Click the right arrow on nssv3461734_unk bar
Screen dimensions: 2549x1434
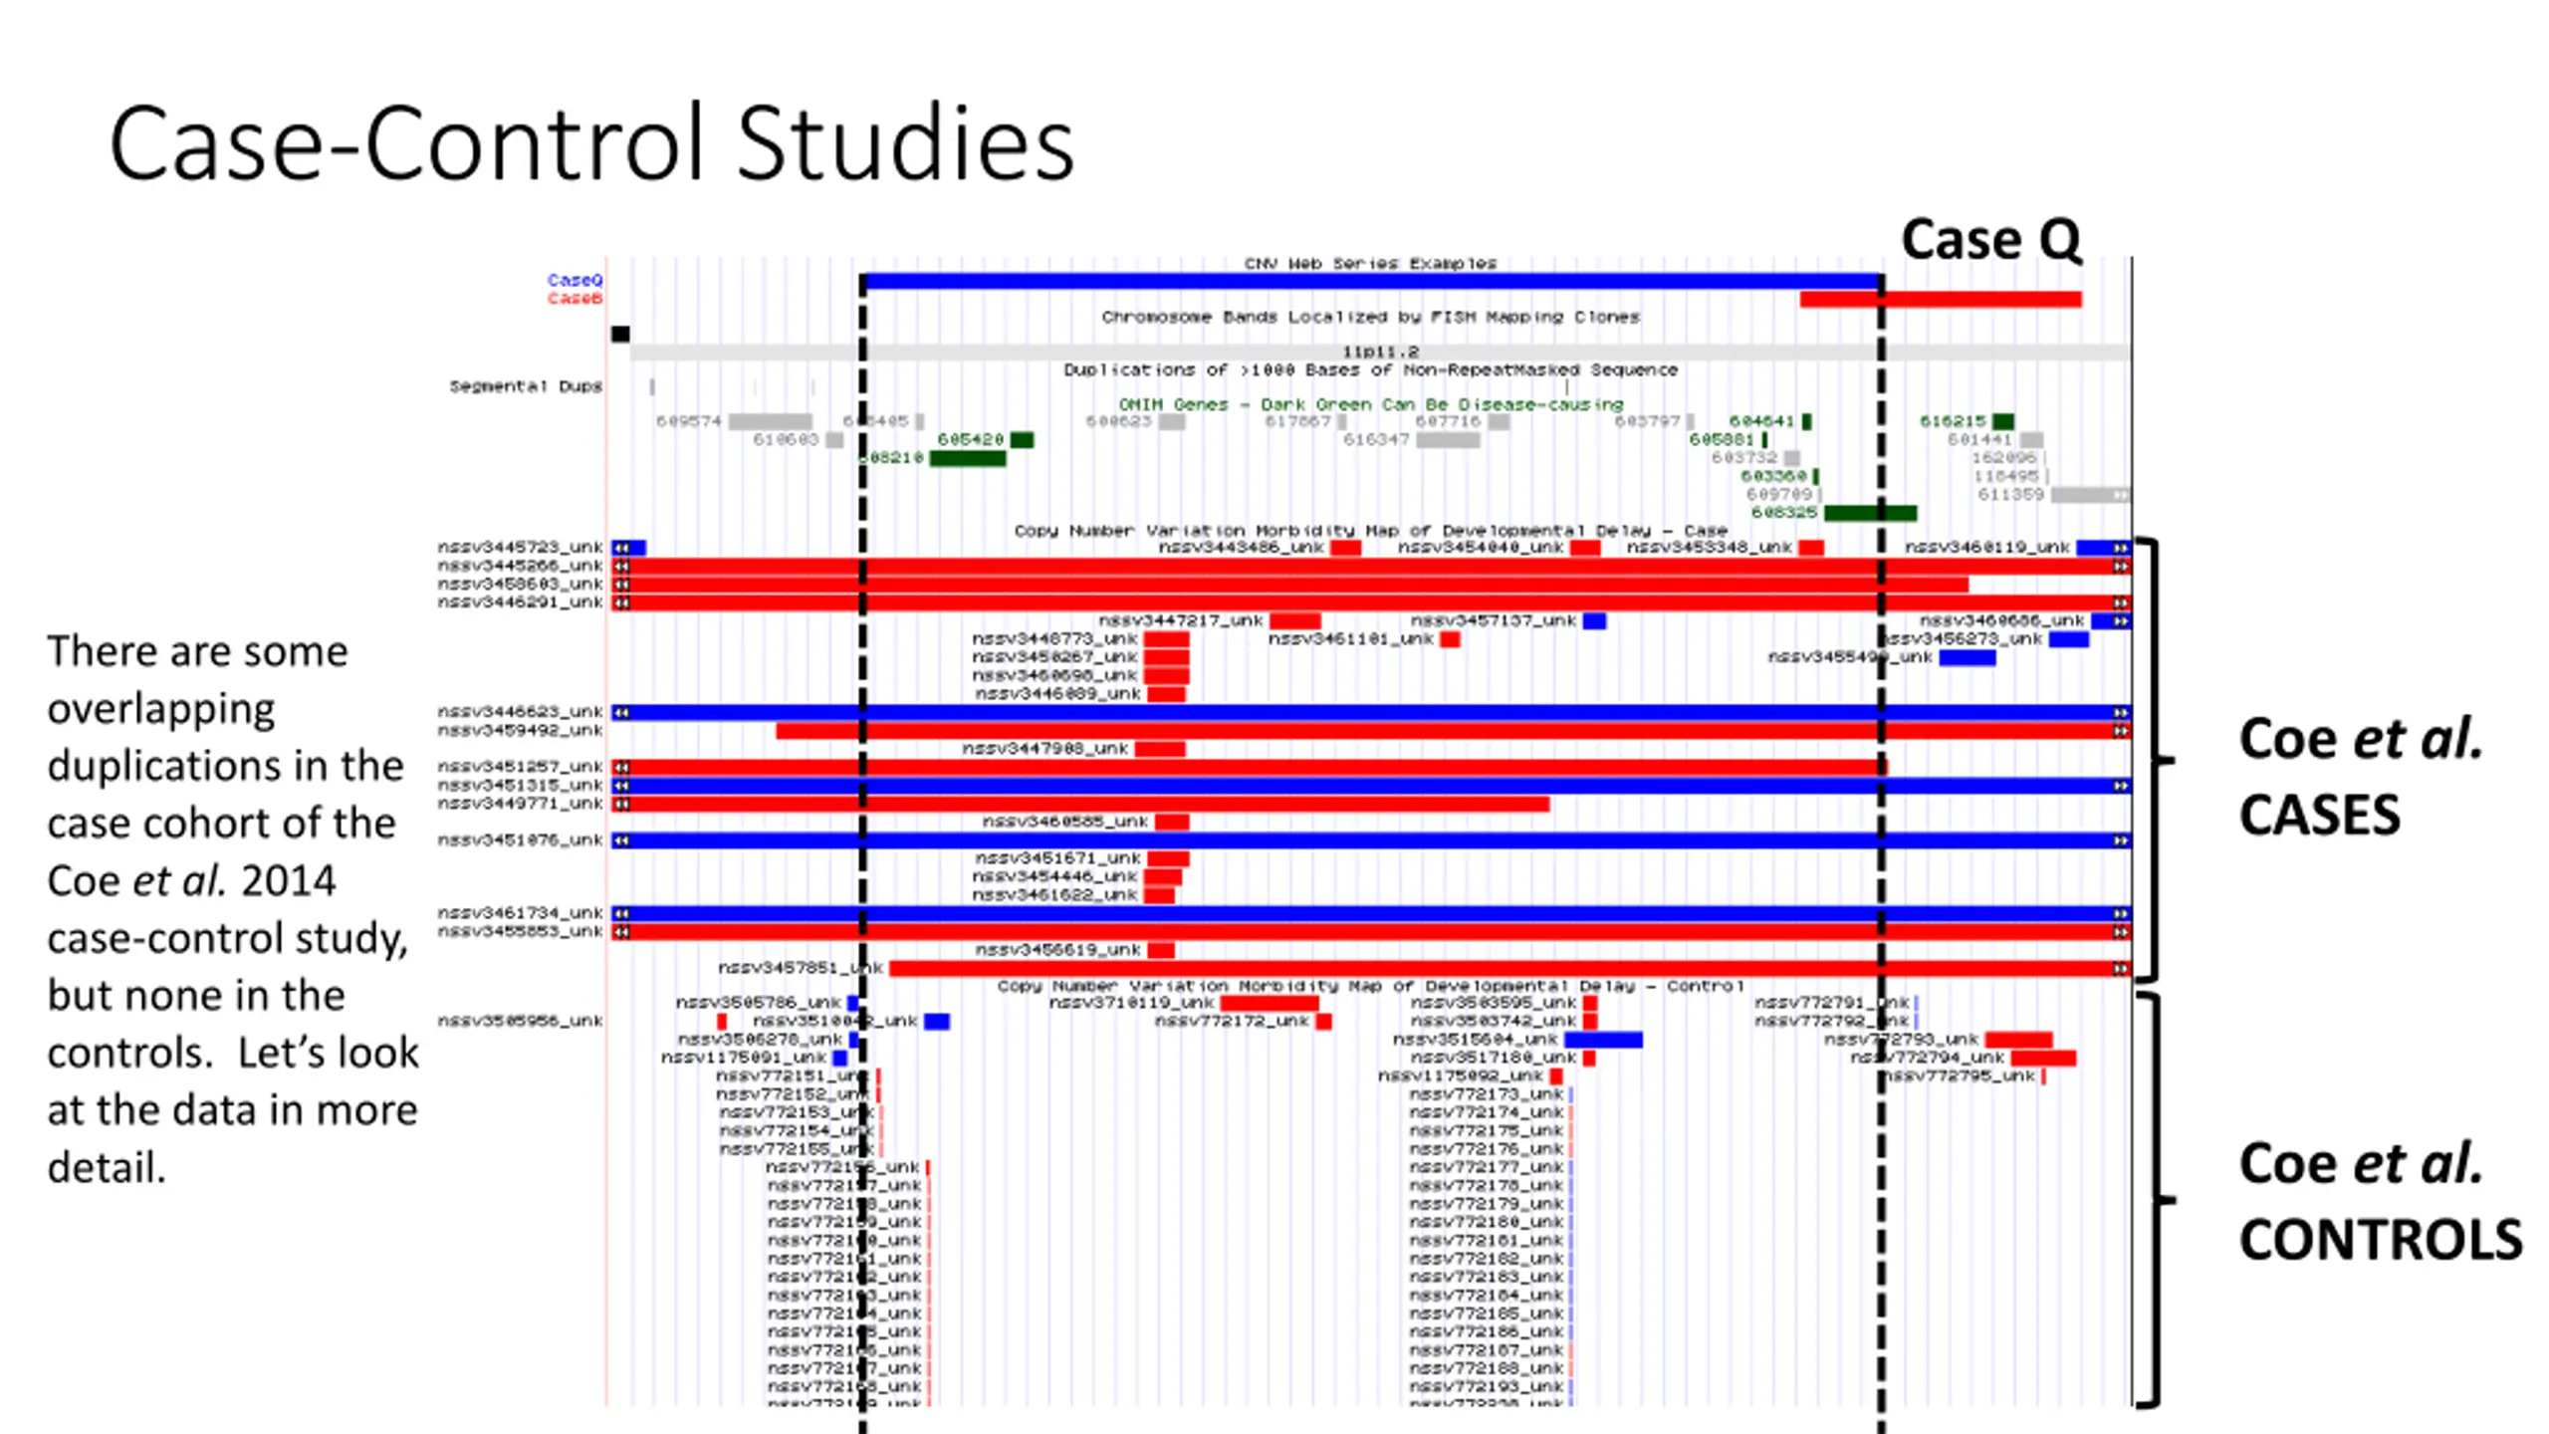point(2120,913)
